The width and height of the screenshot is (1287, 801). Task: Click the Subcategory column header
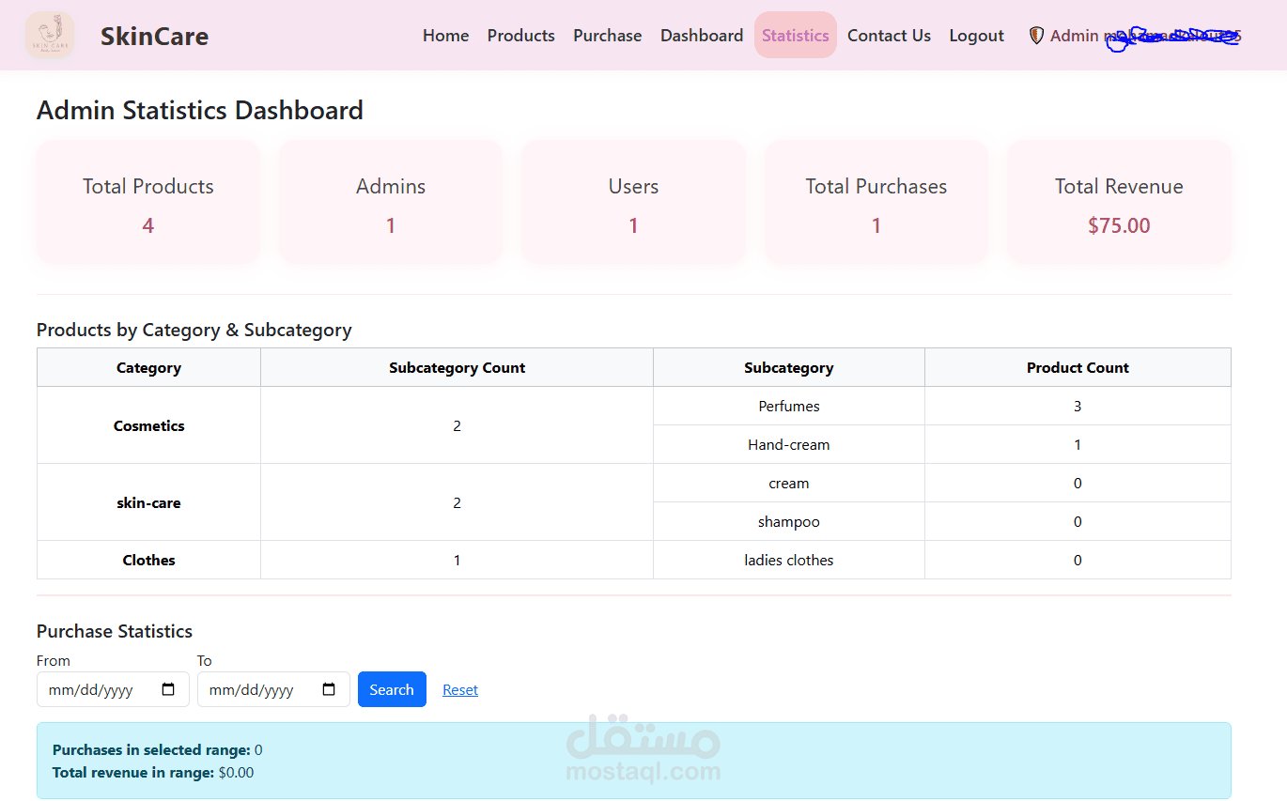coord(789,367)
